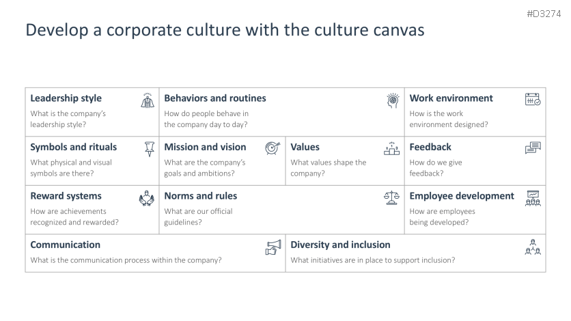The image size is (571, 321).
Task: Click the chat bubble icon for Feedback
Action: coord(533,148)
